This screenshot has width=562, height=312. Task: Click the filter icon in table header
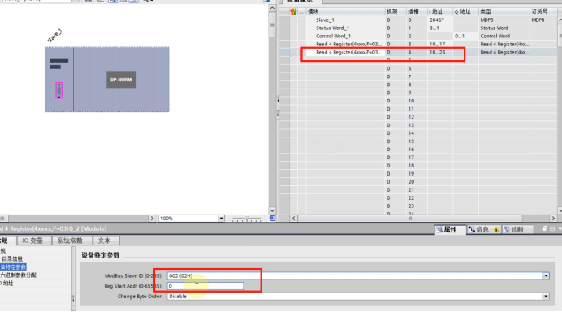tap(293, 12)
